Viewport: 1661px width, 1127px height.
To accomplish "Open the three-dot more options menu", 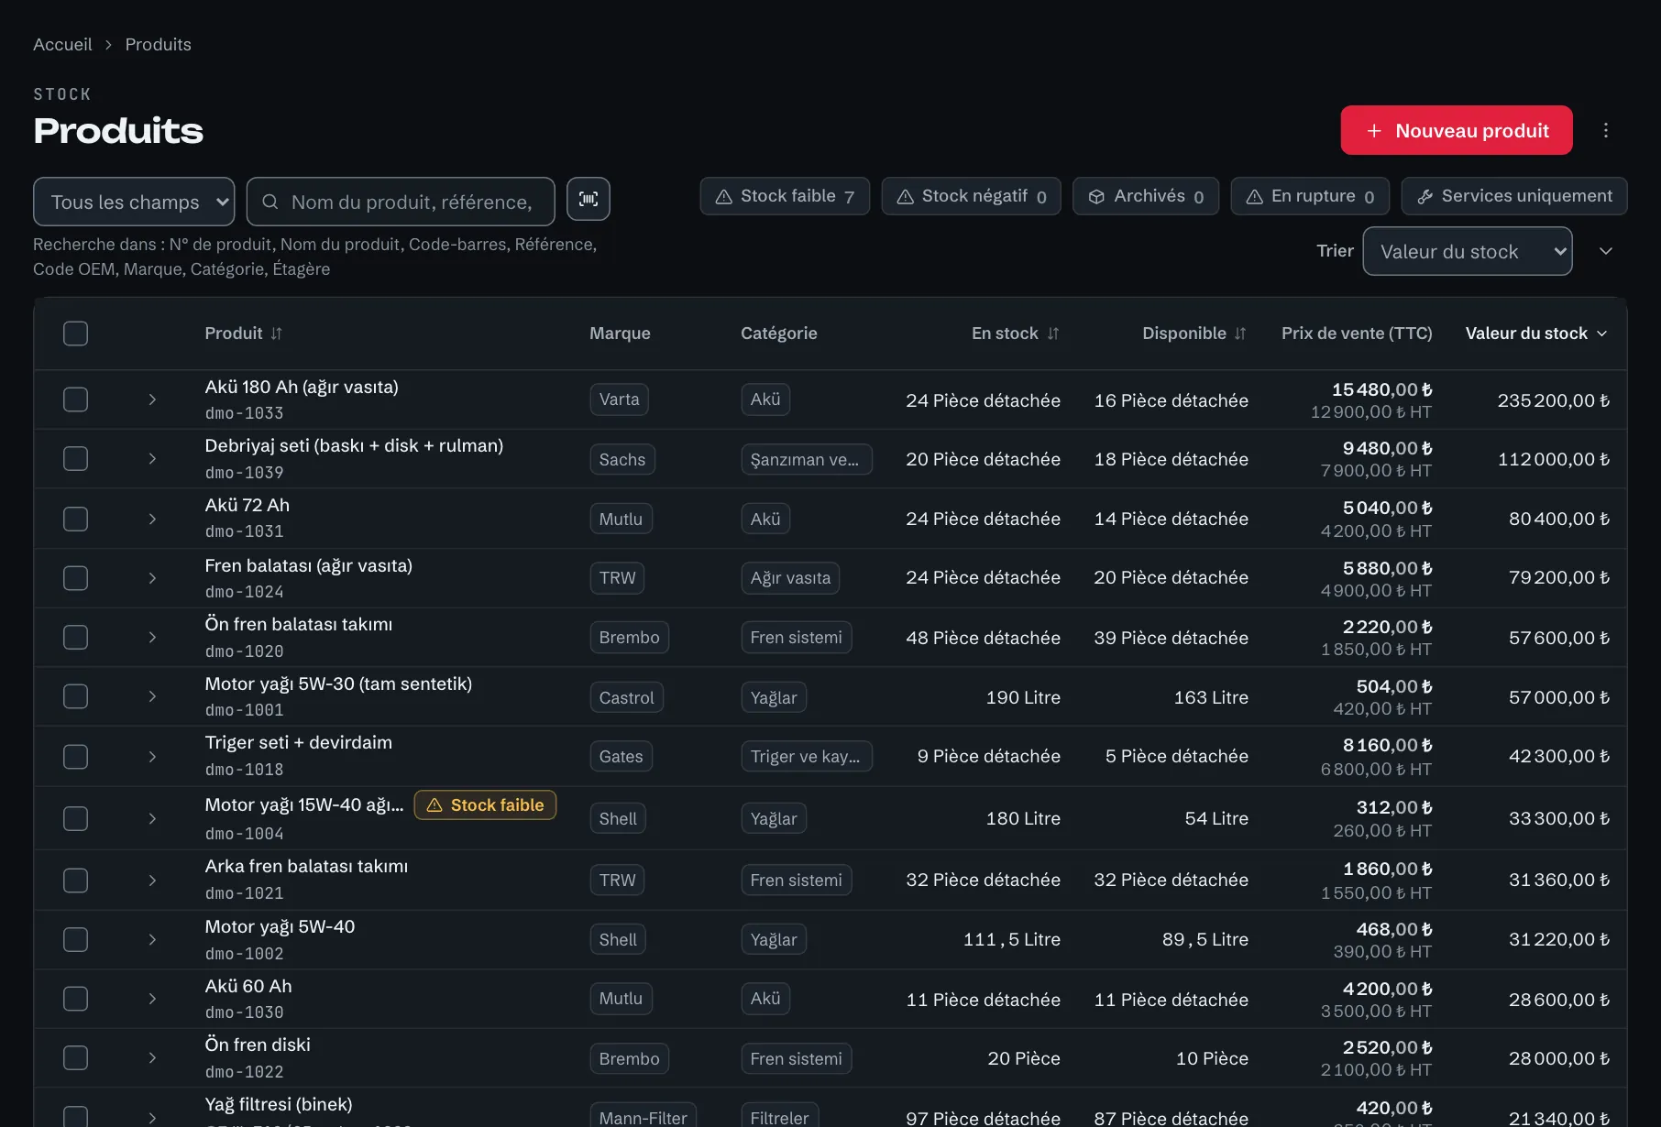I will coord(1605,130).
